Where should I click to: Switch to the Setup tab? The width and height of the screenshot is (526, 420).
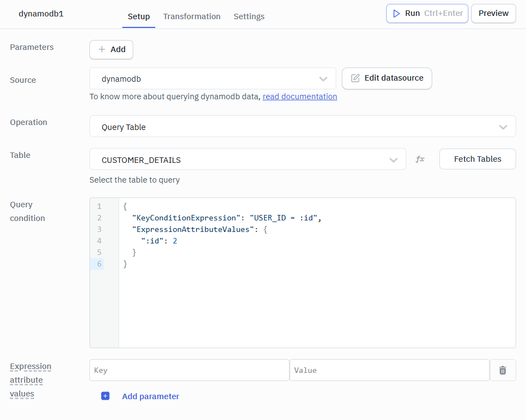coord(139,16)
